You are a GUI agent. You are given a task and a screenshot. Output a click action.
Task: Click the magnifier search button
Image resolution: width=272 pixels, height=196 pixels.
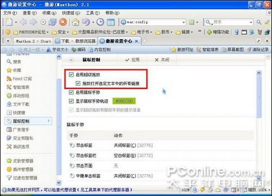(x=259, y=22)
